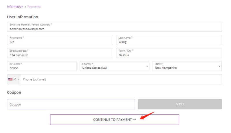Click the First name field containing Jun

pyautogui.click(x=60, y=40)
